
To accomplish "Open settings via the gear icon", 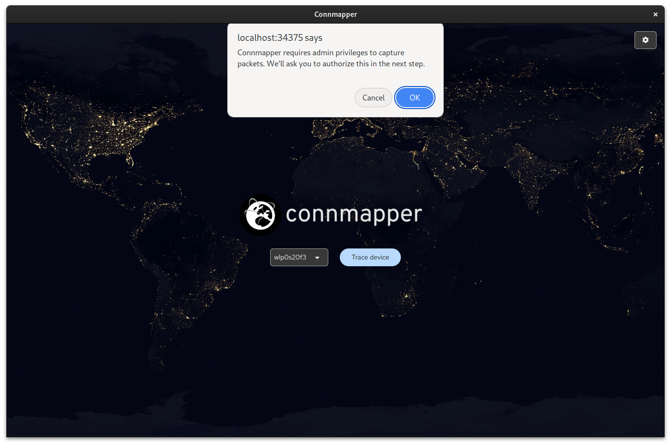I will pos(645,40).
